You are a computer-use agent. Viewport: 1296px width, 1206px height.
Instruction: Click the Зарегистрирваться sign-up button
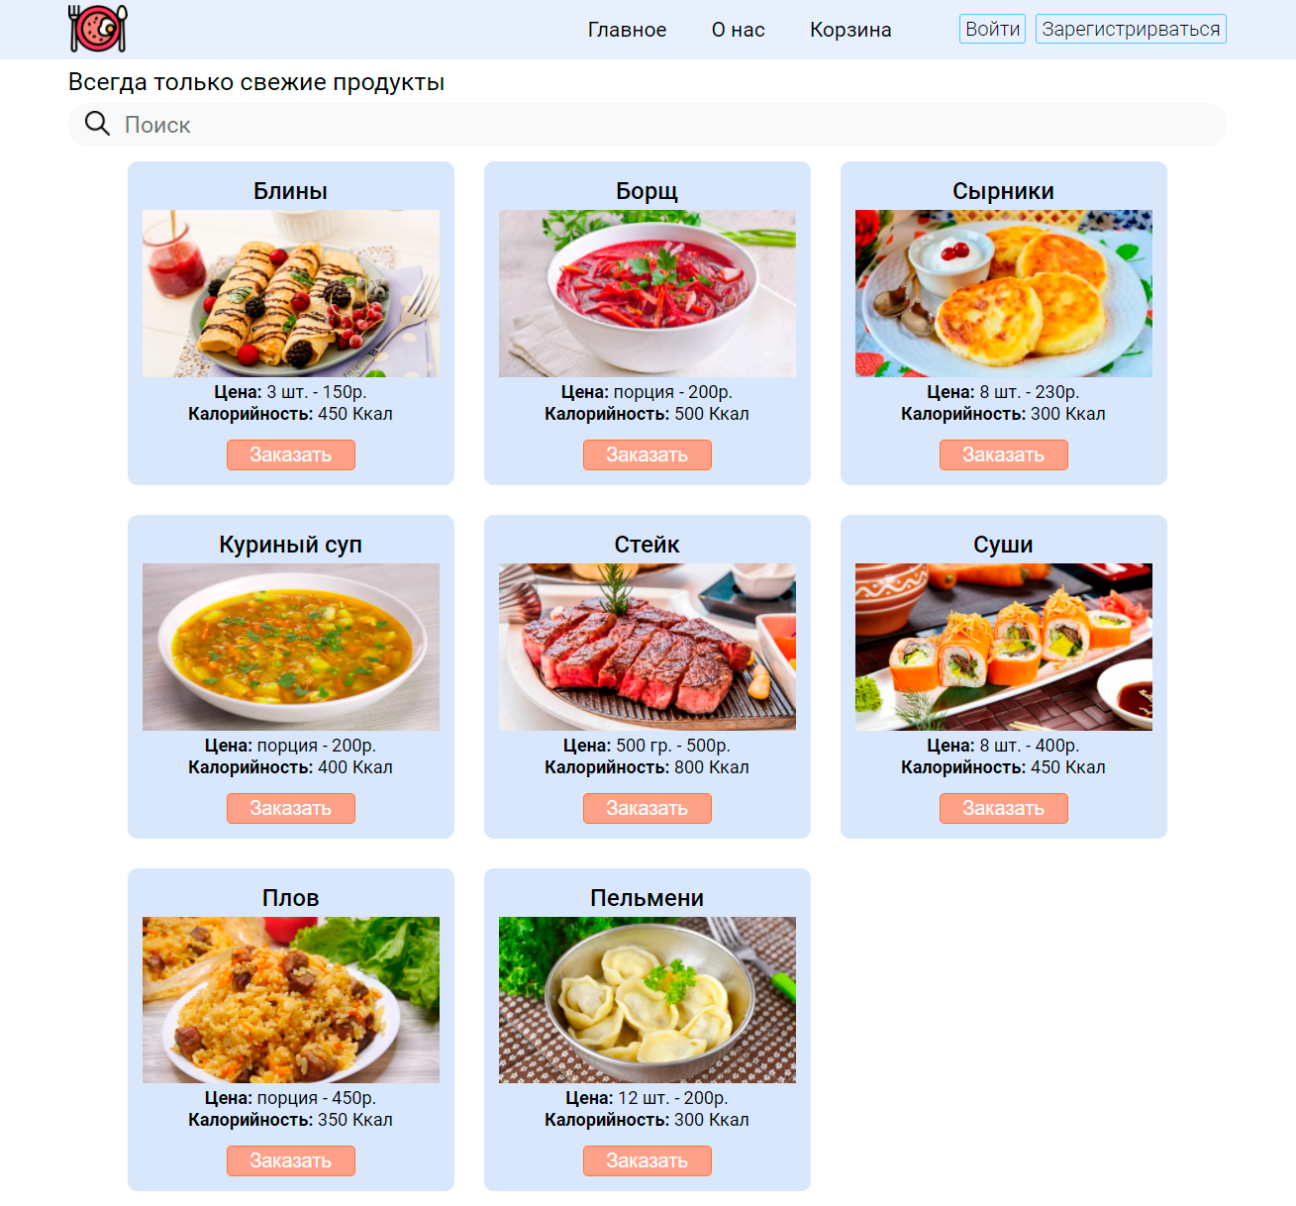pos(1131,29)
